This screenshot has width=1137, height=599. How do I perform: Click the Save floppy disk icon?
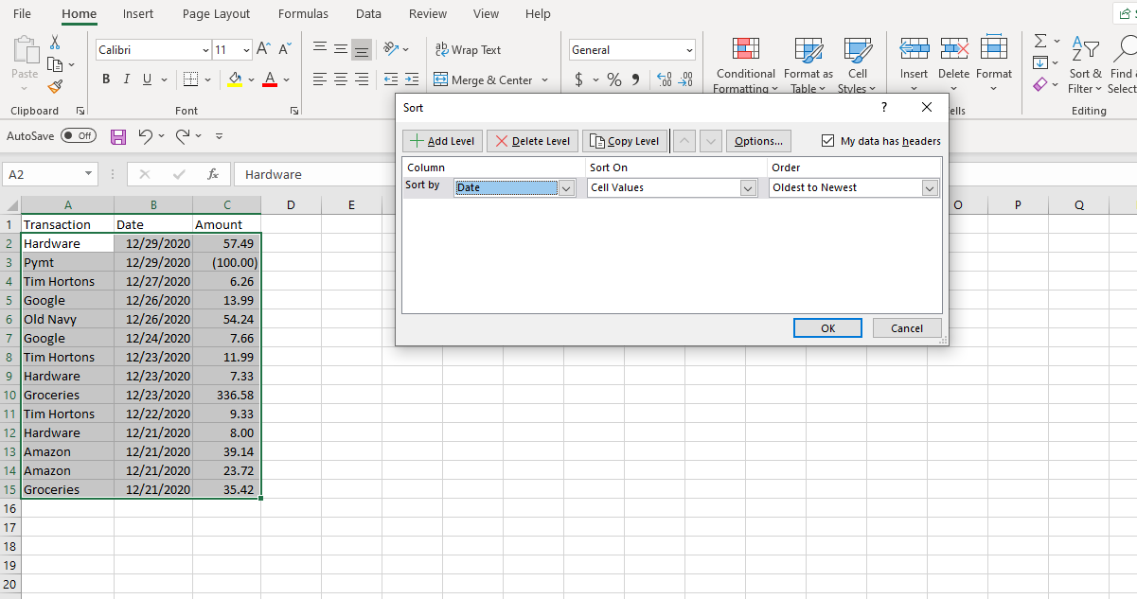[x=118, y=136]
